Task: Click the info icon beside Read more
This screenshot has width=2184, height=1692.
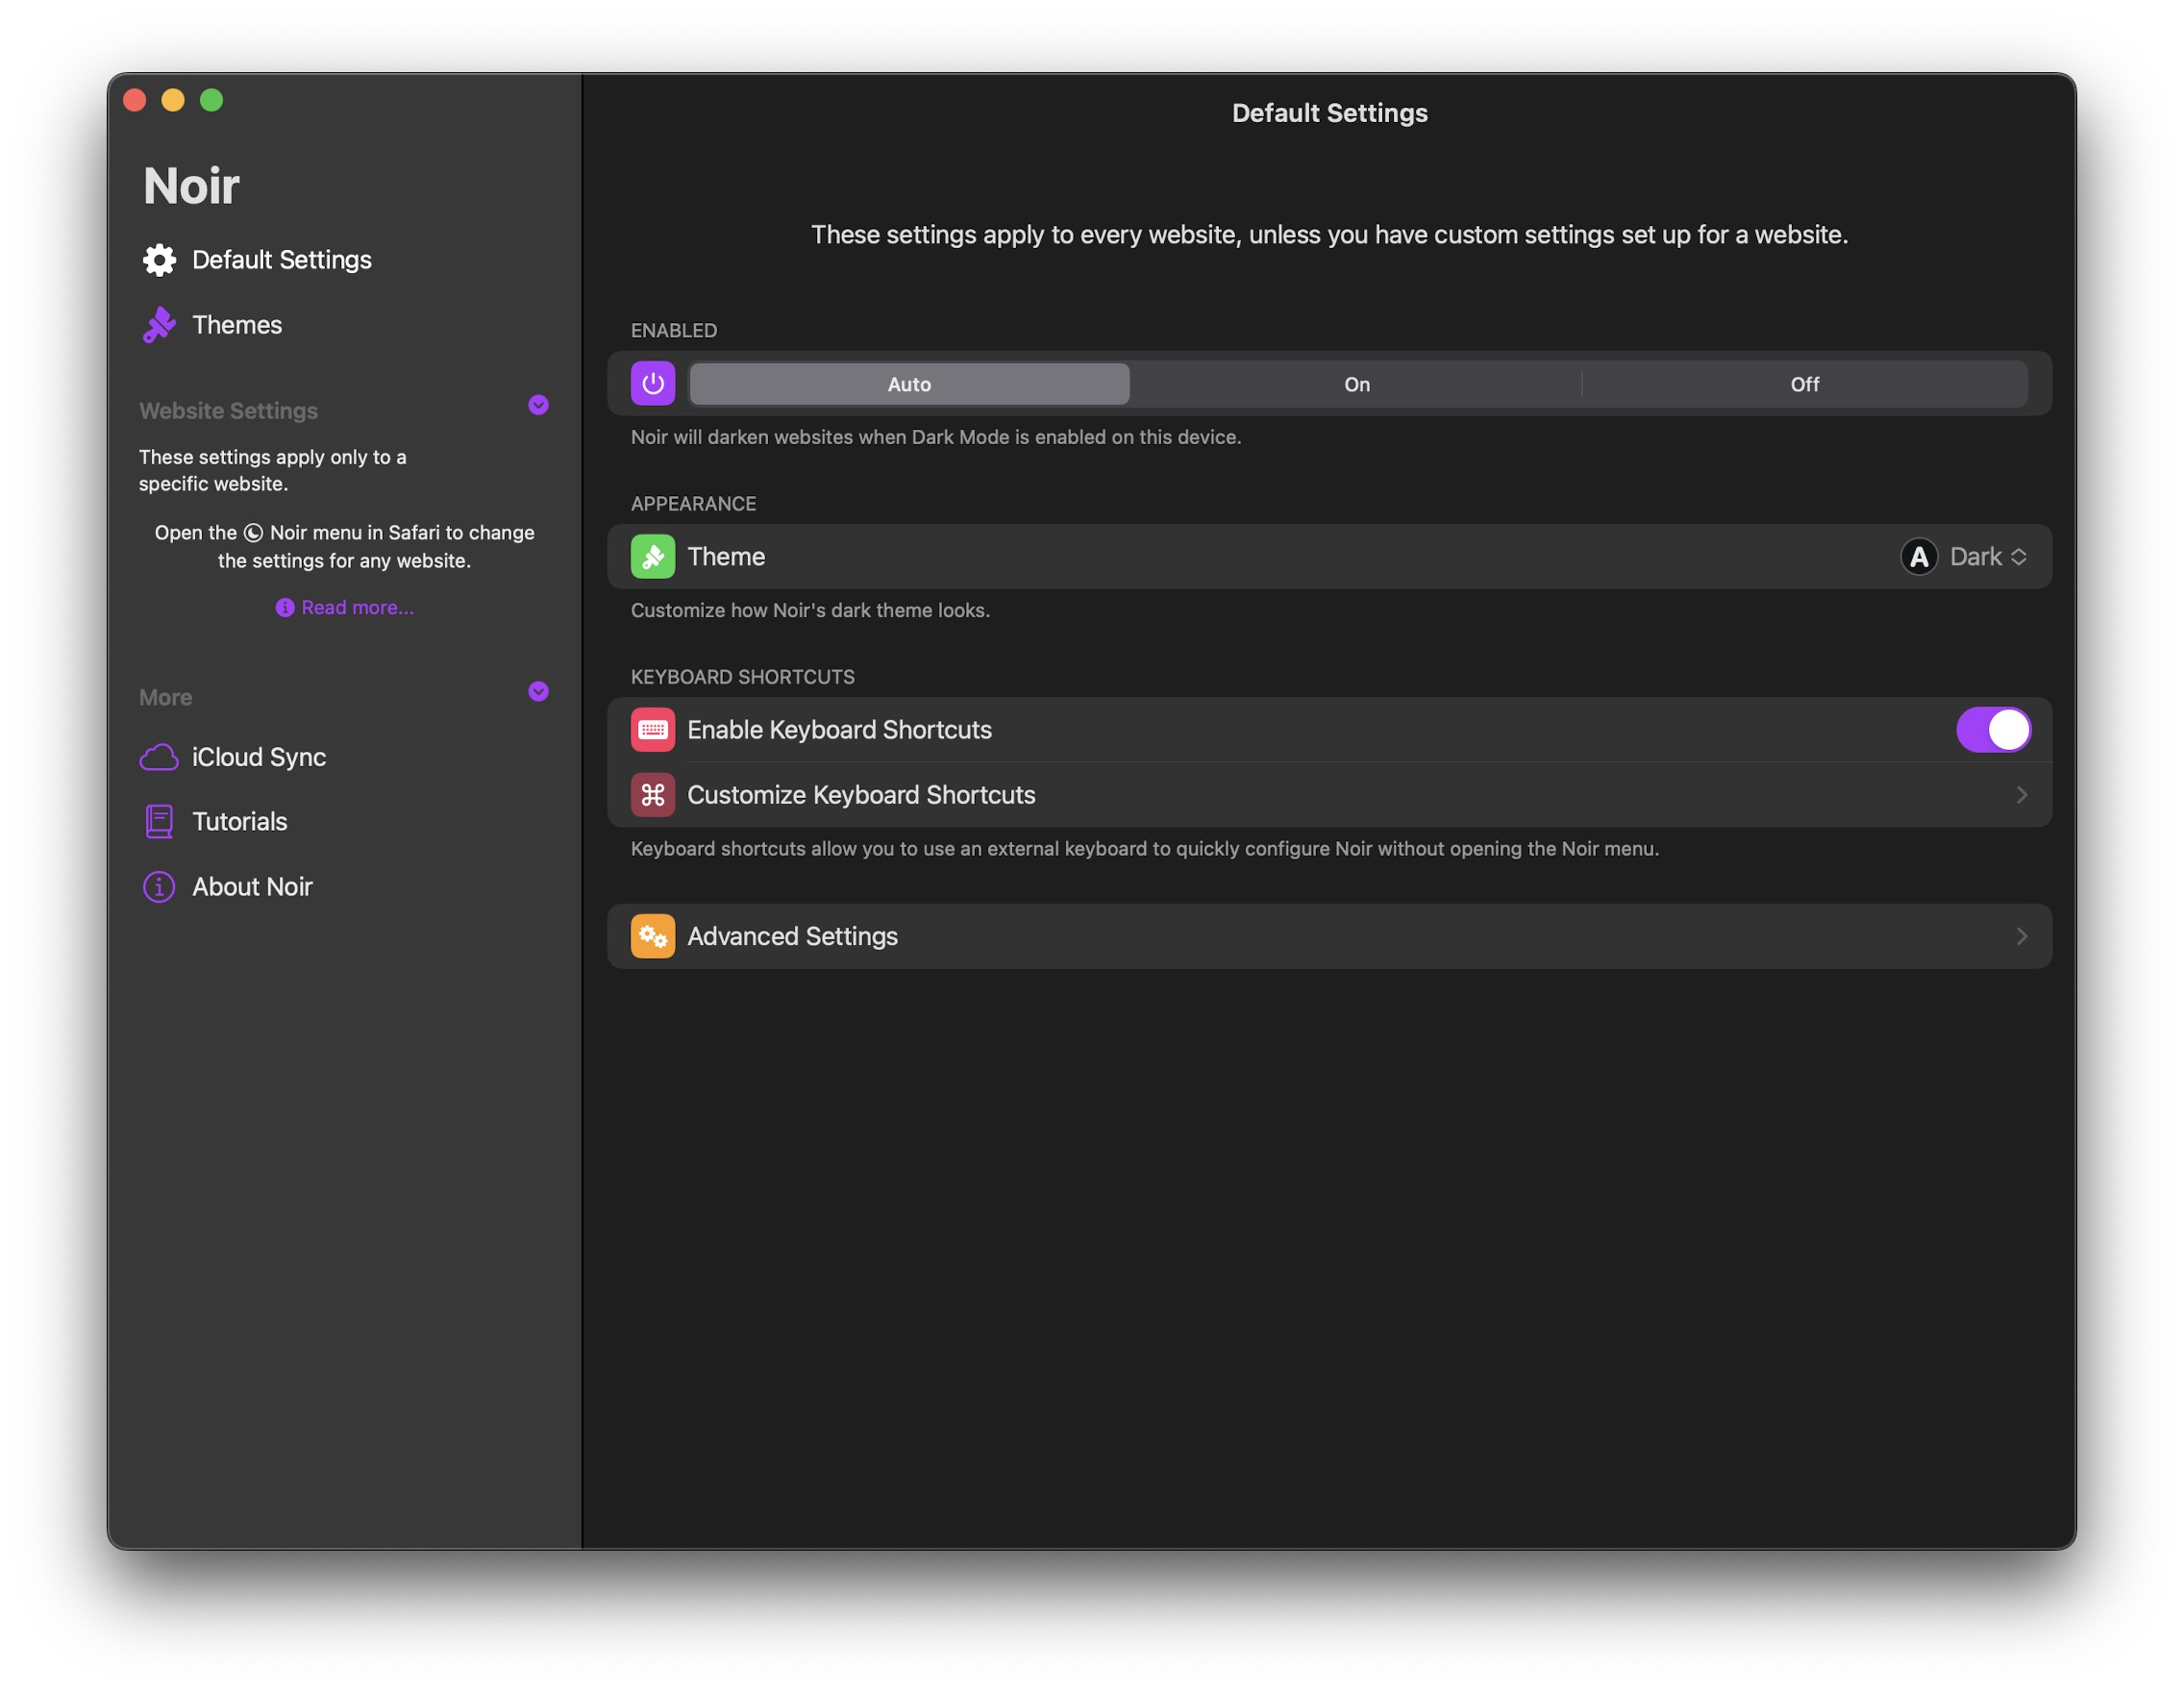Action: pyautogui.click(x=285, y=608)
